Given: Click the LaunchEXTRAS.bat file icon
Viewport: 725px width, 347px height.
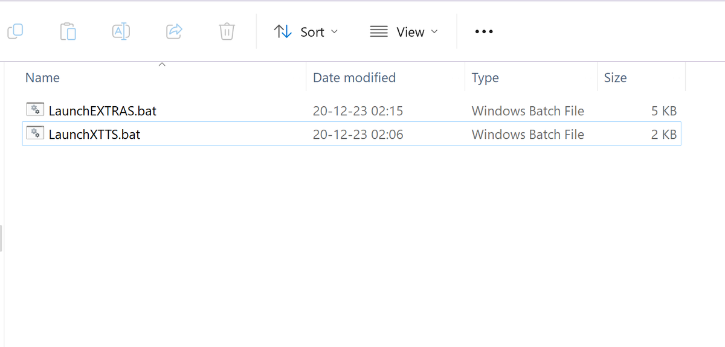Looking at the screenshot, I should click(x=35, y=110).
